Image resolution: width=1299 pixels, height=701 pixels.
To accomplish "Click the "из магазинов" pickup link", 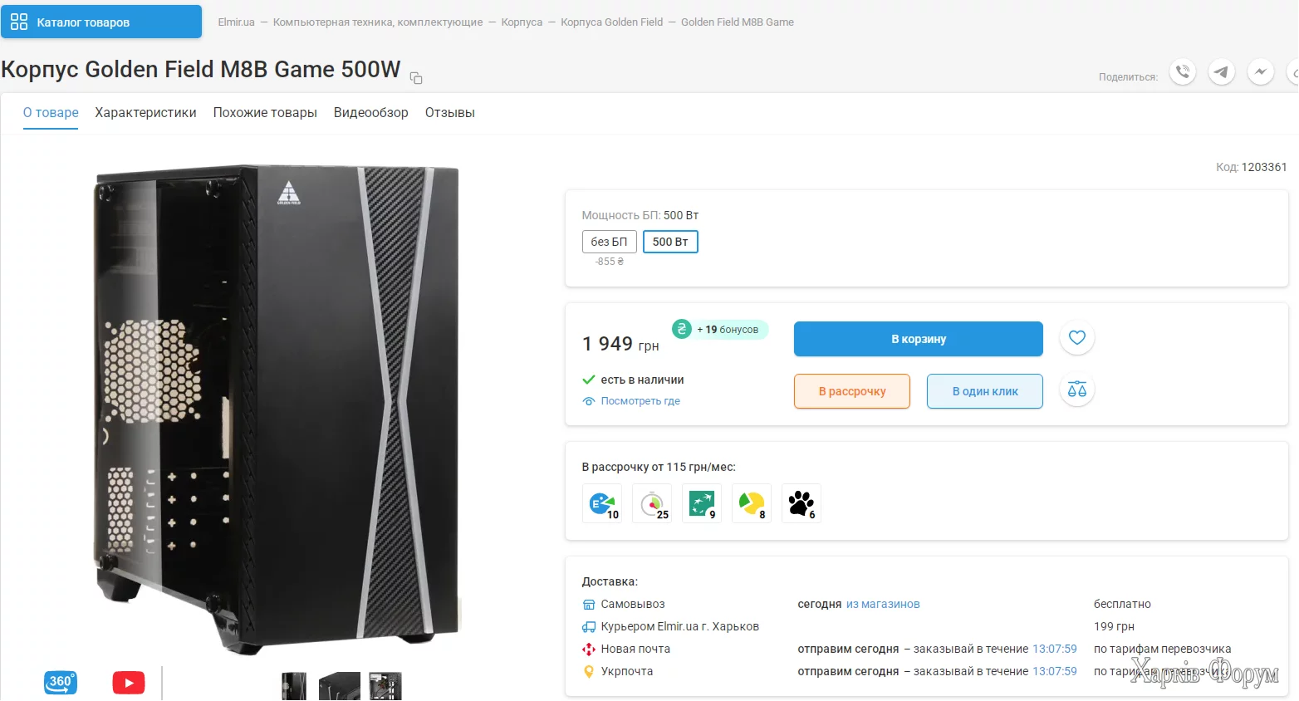I will [883, 605].
